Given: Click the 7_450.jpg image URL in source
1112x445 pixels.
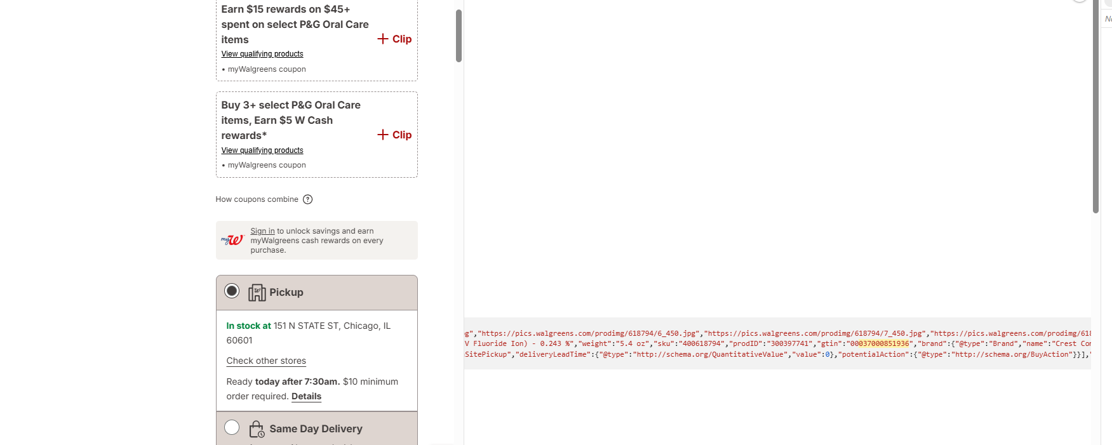Looking at the screenshot, I should point(815,333).
